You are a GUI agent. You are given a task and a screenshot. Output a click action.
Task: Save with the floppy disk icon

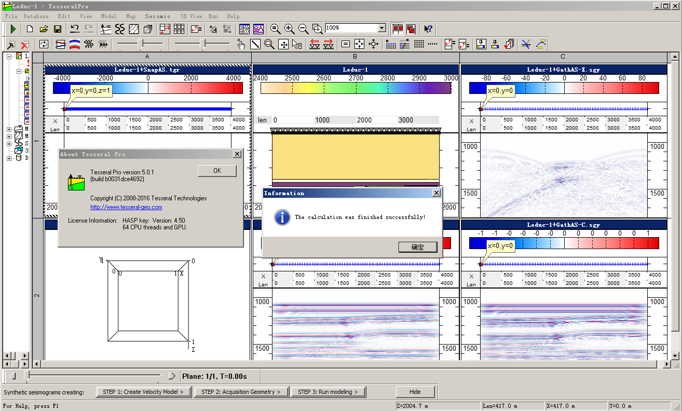[x=58, y=29]
